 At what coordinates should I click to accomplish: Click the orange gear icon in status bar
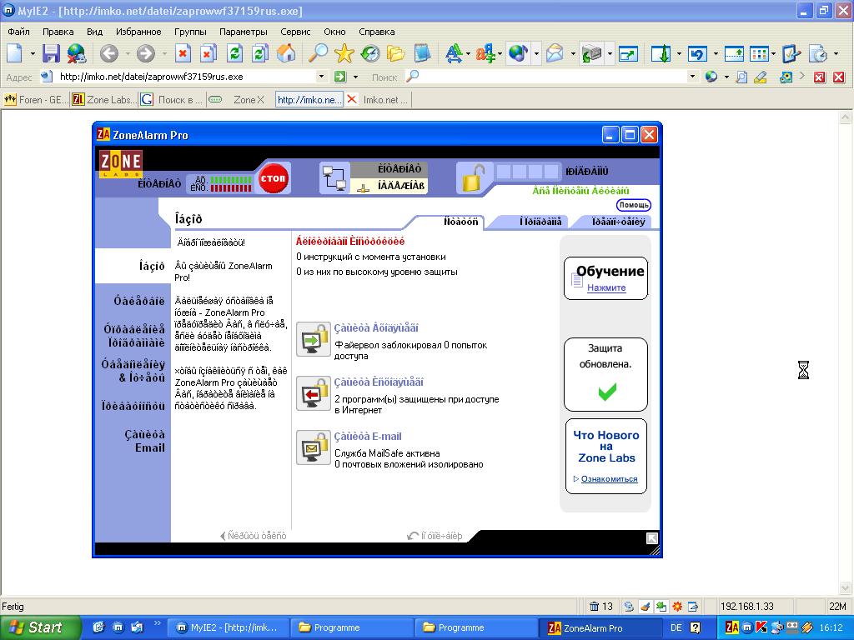click(x=677, y=607)
